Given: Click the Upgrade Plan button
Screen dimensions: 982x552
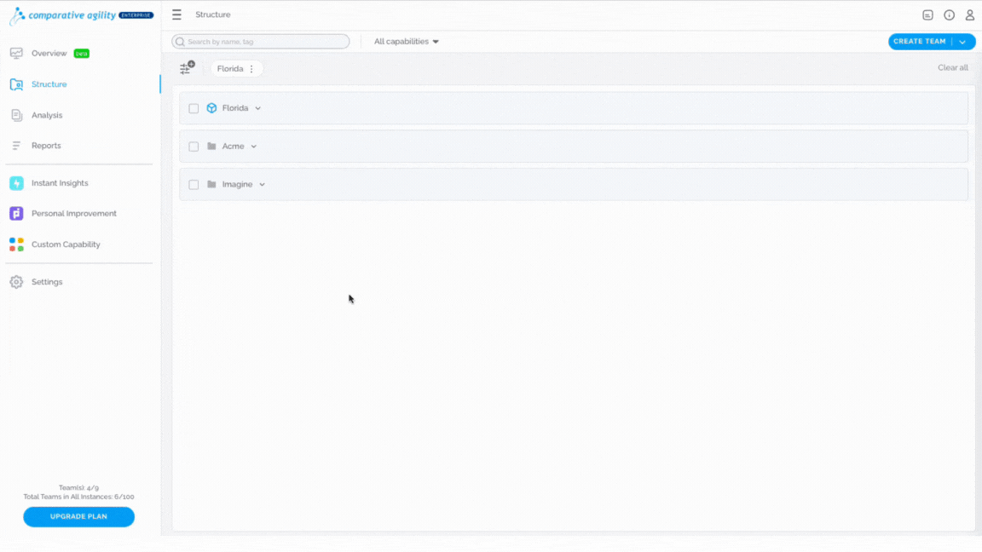Looking at the screenshot, I should click(79, 516).
